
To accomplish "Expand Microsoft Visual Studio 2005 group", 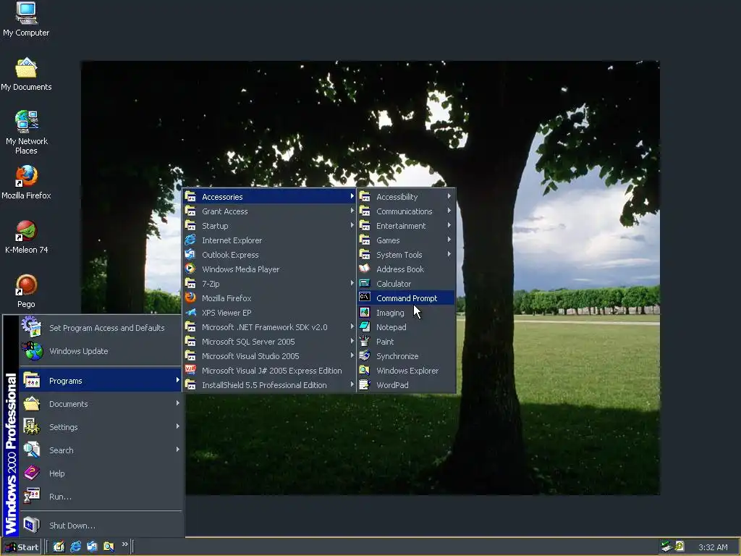I will (x=269, y=356).
